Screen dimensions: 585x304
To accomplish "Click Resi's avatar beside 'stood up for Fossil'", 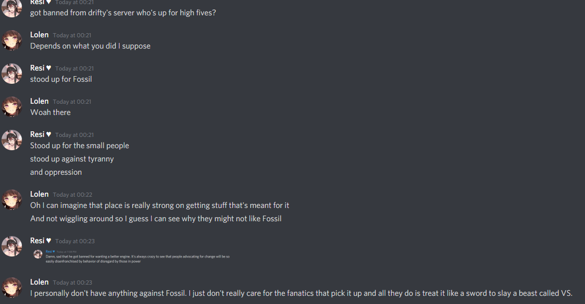I will [x=12, y=74].
